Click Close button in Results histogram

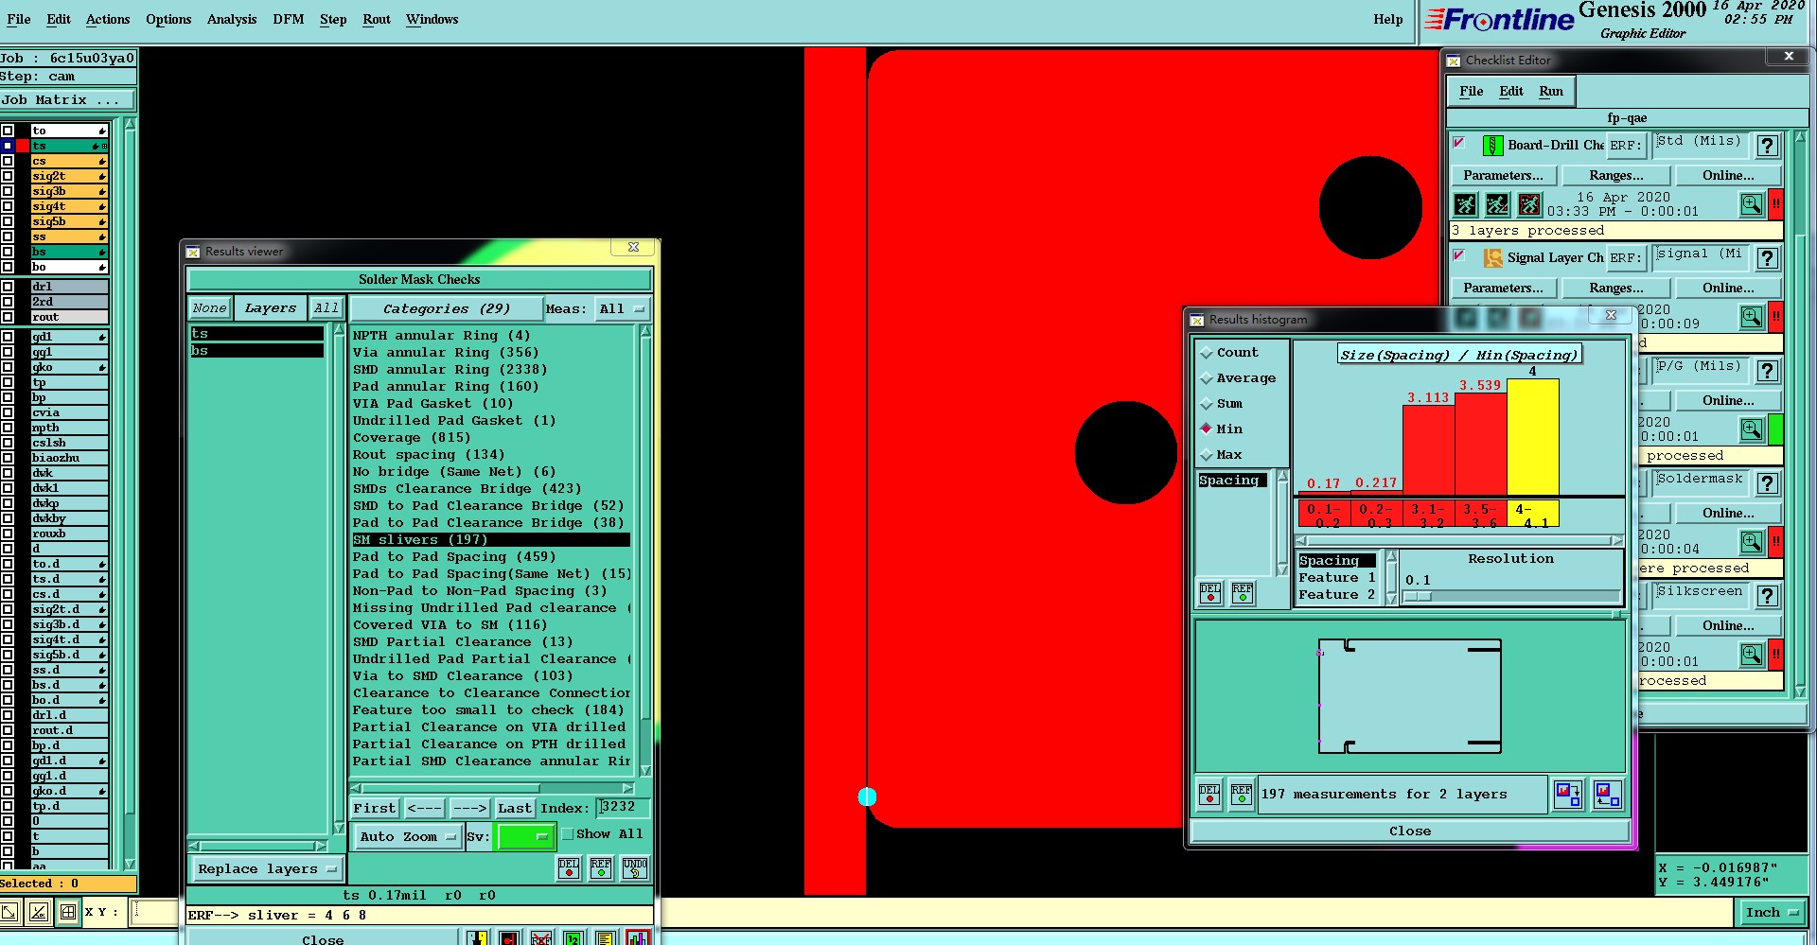(1410, 831)
